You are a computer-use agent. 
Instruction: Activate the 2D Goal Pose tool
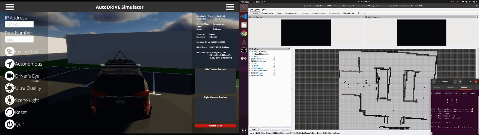334,13
